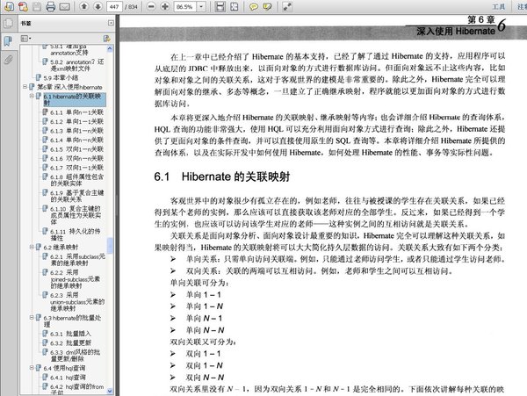
Task: Open bookmark 6.1.9 基于复合主键的关联关系
Action: point(77,196)
